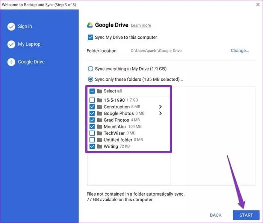Click the Grad Photos folder icon

point(100,120)
